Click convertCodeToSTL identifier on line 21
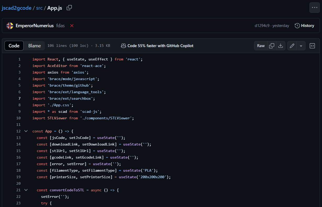The width and height of the screenshot is (322, 207). click(67, 190)
